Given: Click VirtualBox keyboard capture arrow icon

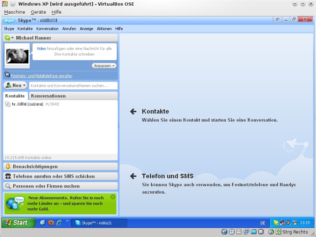Looking at the screenshot, I should [279, 232].
